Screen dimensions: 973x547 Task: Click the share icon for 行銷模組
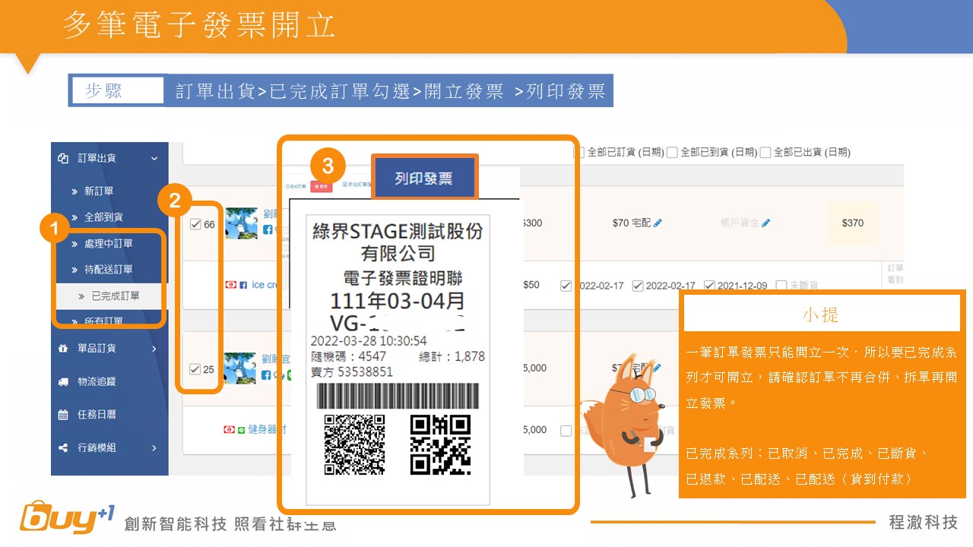coord(63,447)
